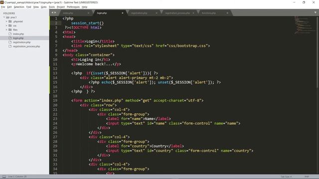Image resolution: width=319 pixels, height=179 pixels.
Task: Open the Edit menu
Action: (x=9, y=7)
